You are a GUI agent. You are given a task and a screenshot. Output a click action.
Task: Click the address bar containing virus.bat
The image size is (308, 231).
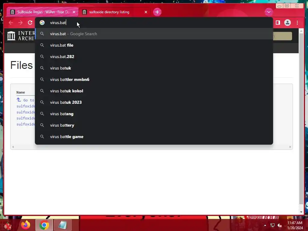[154, 23]
